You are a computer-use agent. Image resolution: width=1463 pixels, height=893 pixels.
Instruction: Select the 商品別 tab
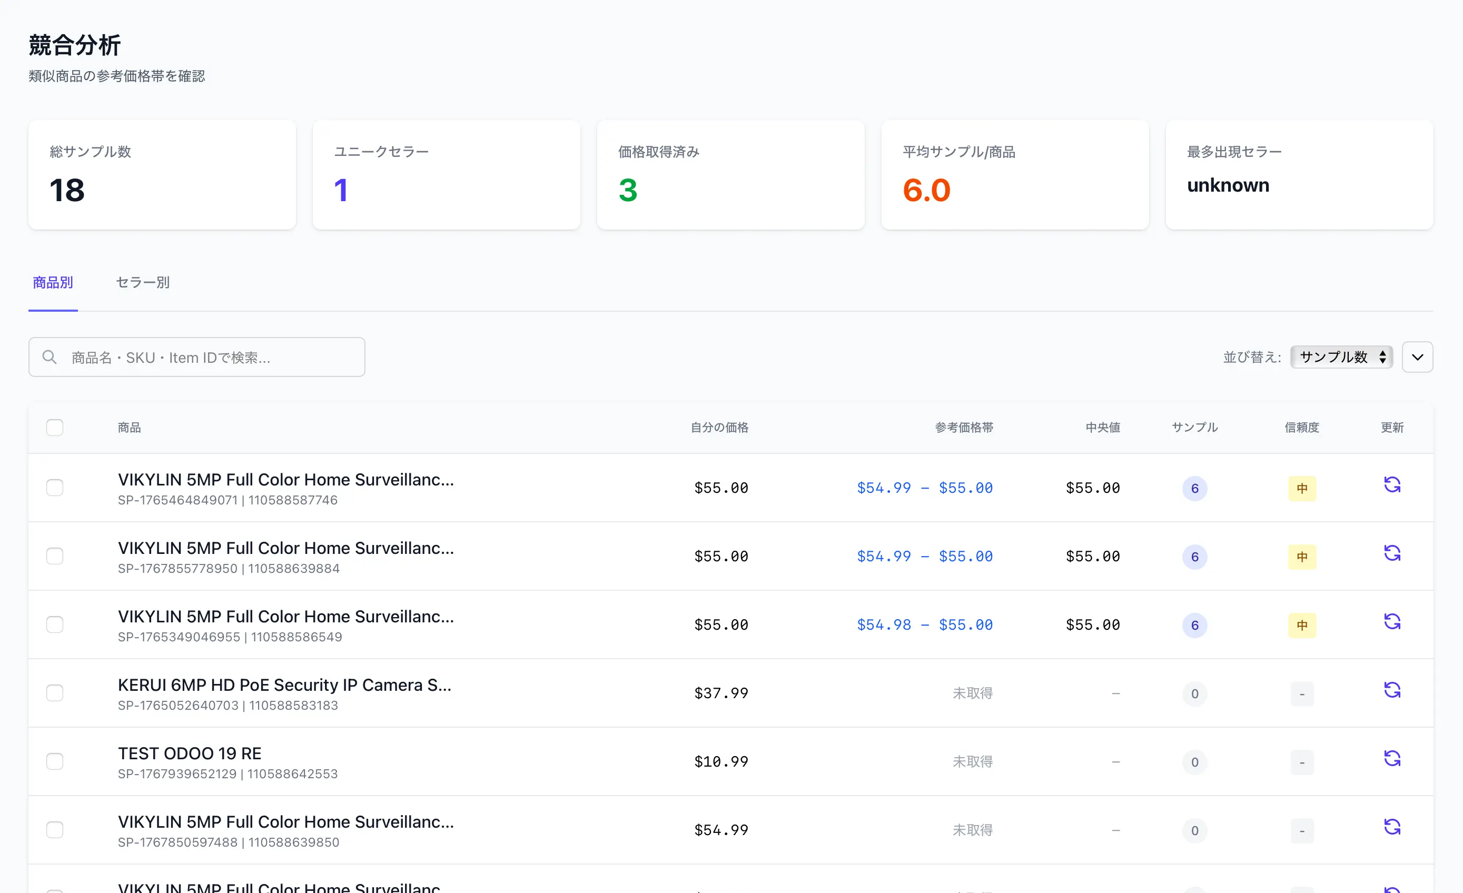[x=53, y=282]
